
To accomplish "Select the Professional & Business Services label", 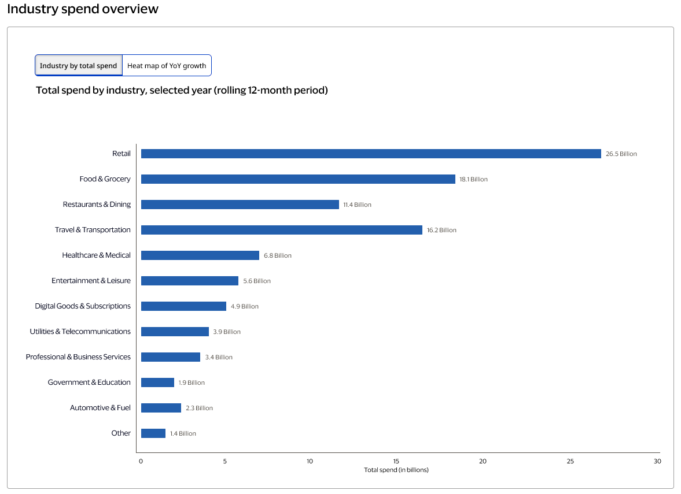I will [78, 356].
